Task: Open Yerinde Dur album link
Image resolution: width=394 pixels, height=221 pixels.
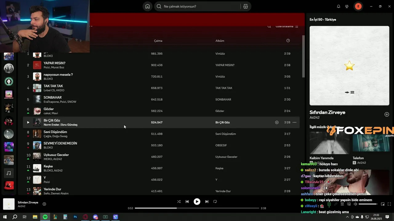Action: 223,191
